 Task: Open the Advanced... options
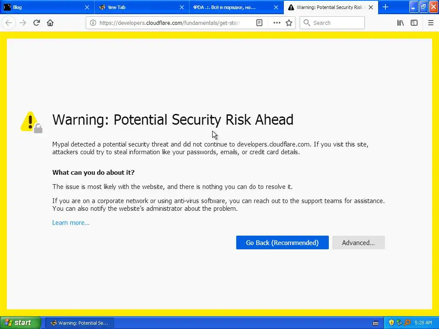(x=358, y=242)
